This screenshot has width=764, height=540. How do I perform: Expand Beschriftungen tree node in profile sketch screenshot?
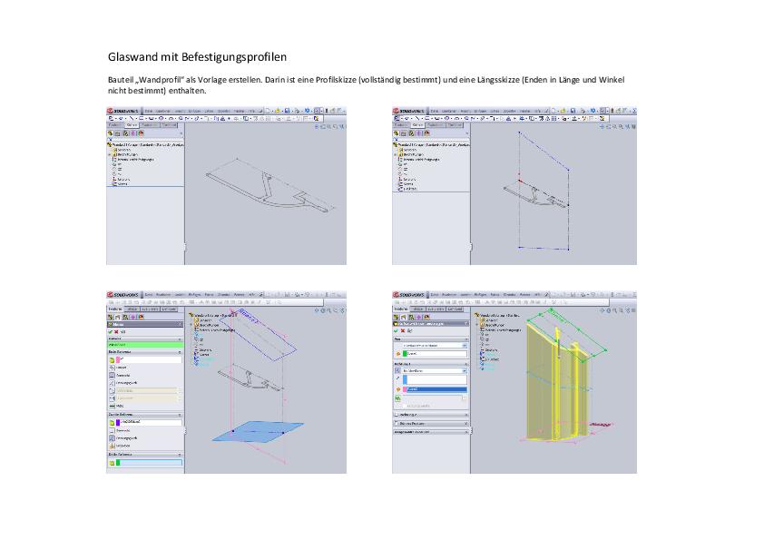click(x=109, y=154)
